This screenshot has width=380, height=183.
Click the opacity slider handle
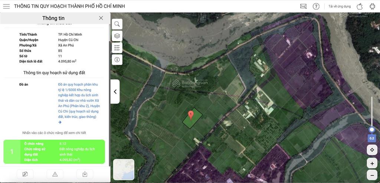coord(372,130)
